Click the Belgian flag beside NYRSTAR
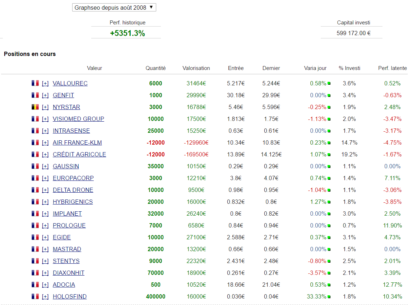Screen dimensions: 408x305 [35, 107]
